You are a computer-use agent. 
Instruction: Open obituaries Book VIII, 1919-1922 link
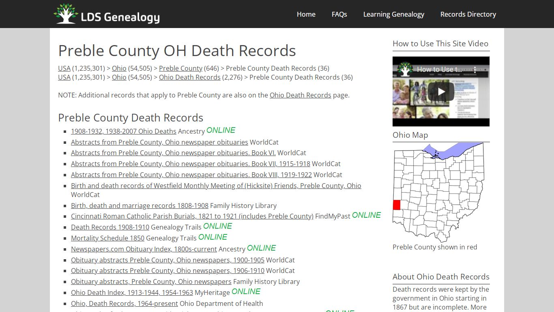pyautogui.click(x=191, y=175)
